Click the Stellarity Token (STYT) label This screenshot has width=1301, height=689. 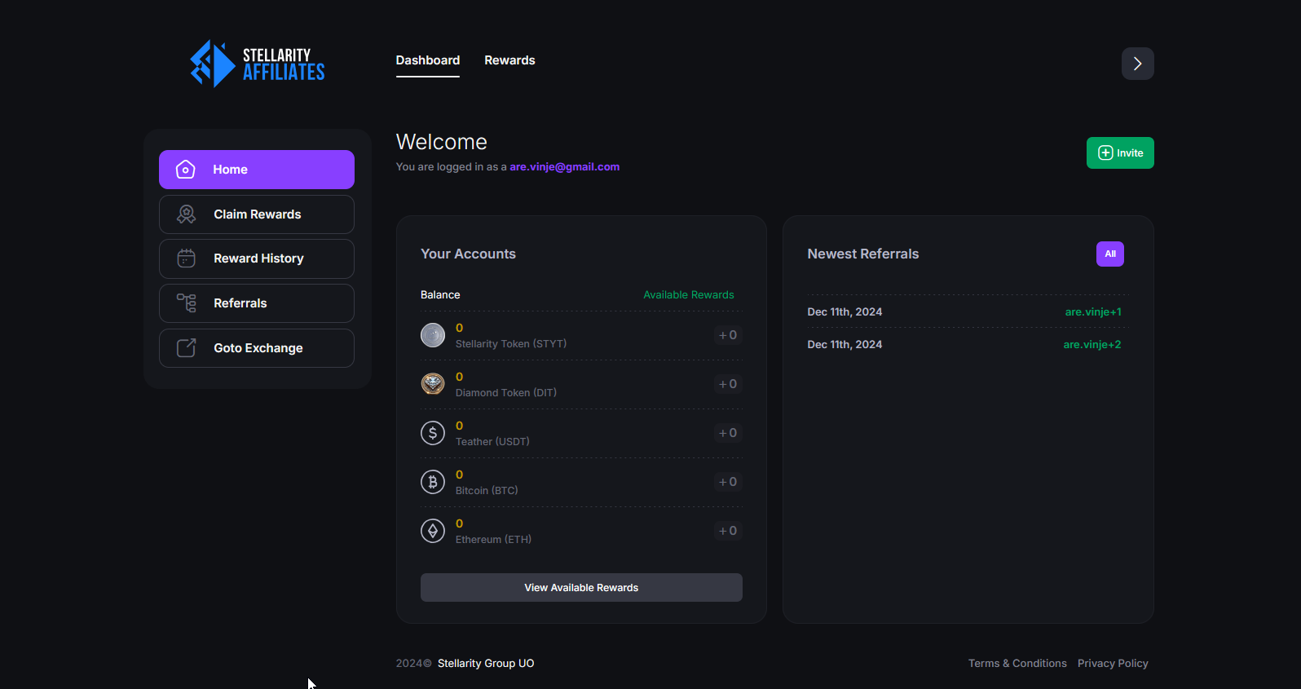[511, 344]
